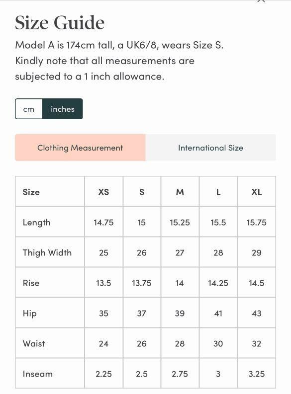291x394 pixels.
Task: Select the XS column header
Action: [x=103, y=192]
